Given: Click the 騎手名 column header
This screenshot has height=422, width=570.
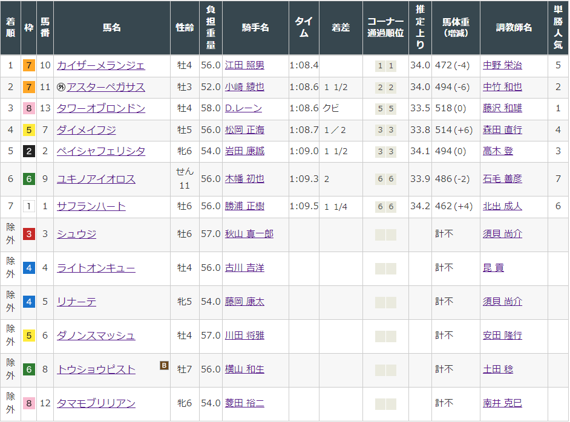Looking at the screenshot, I should (x=255, y=28).
